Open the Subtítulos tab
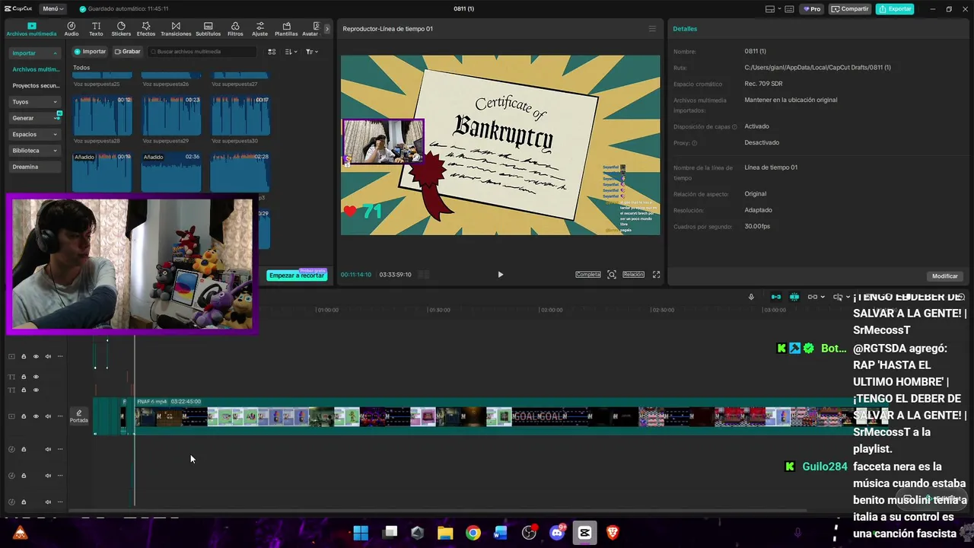This screenshot has width=974, height=548. click(x=208, y=29)
